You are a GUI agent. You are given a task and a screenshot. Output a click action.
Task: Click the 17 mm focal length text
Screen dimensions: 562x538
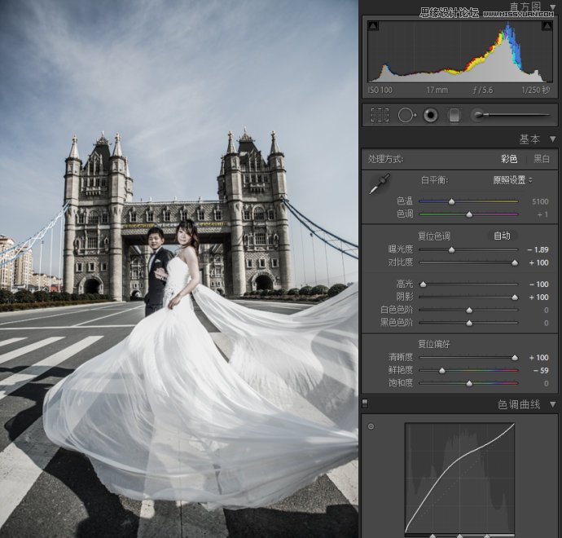[437, 90]
